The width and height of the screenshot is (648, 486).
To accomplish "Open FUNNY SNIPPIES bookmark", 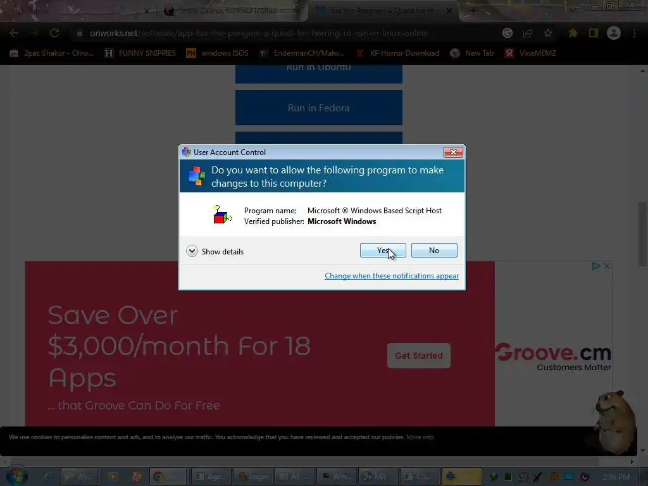I will coord(140,53).
